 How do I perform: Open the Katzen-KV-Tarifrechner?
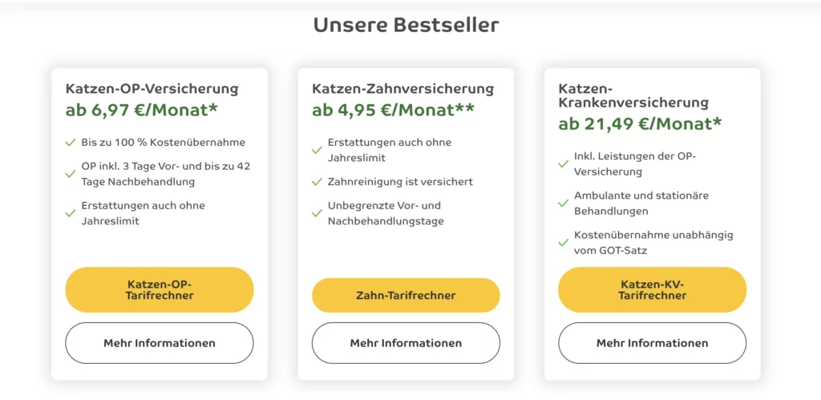point(652,289)
